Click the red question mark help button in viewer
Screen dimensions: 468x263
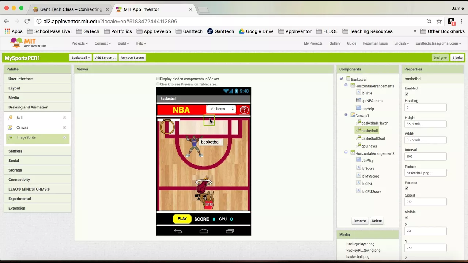tap(244, 110)
